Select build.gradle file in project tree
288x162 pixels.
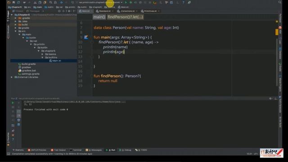point(27,64)
